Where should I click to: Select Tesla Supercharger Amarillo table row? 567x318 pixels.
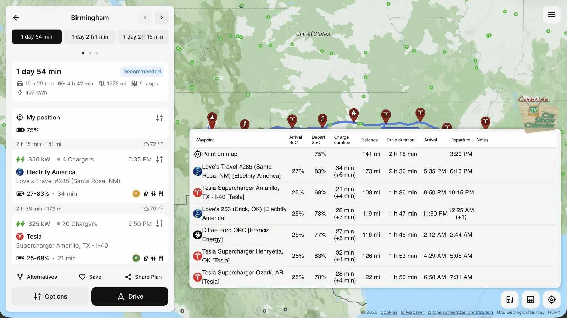coord(375,193)
